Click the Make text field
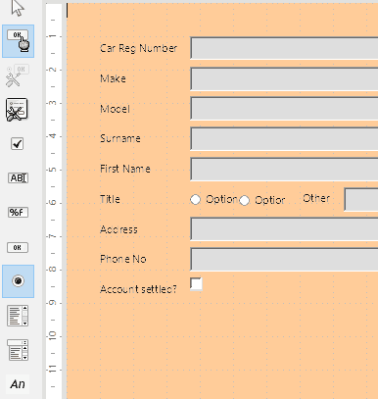Image resolution: width=378 pixels, height=399 pixels. 284,78
